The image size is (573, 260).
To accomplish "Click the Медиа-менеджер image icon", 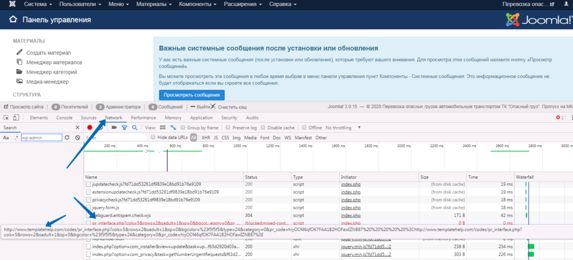I will (20, 81).
